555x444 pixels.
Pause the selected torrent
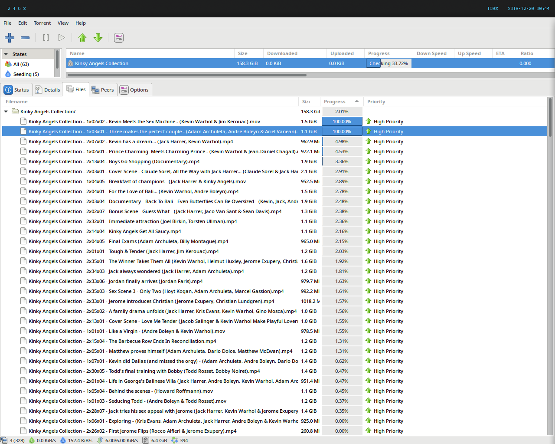point(46,38)
